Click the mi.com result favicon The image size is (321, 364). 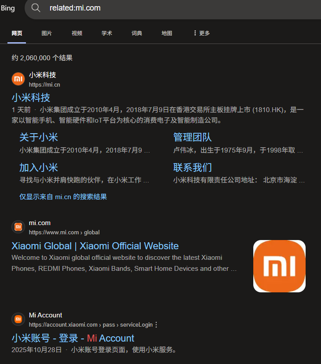point(18,227)
